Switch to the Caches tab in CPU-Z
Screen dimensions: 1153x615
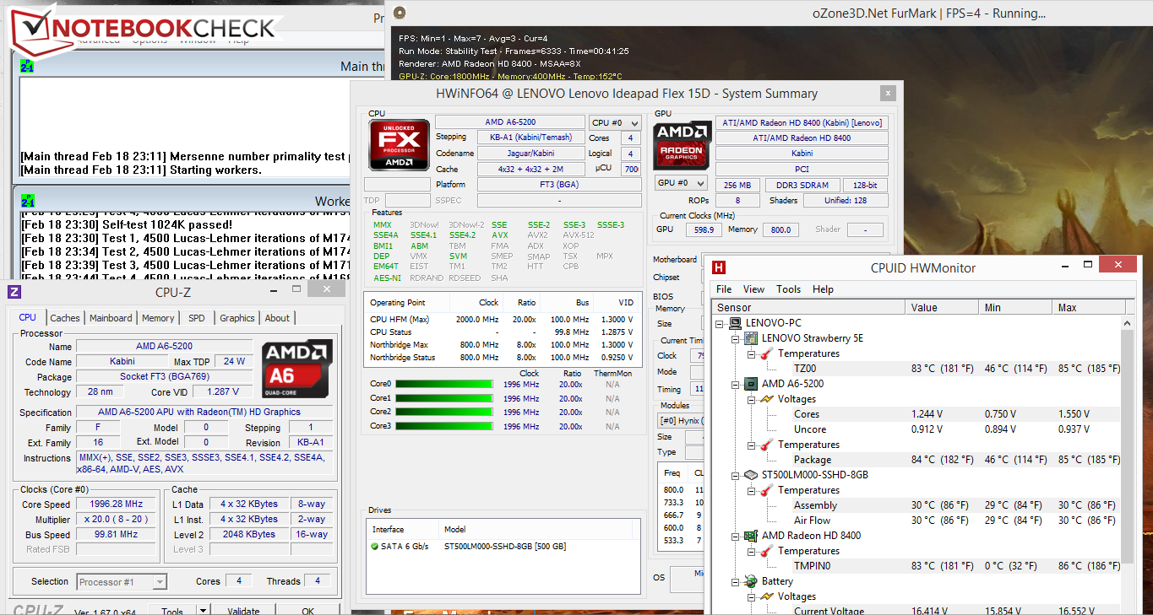[65, 318]
